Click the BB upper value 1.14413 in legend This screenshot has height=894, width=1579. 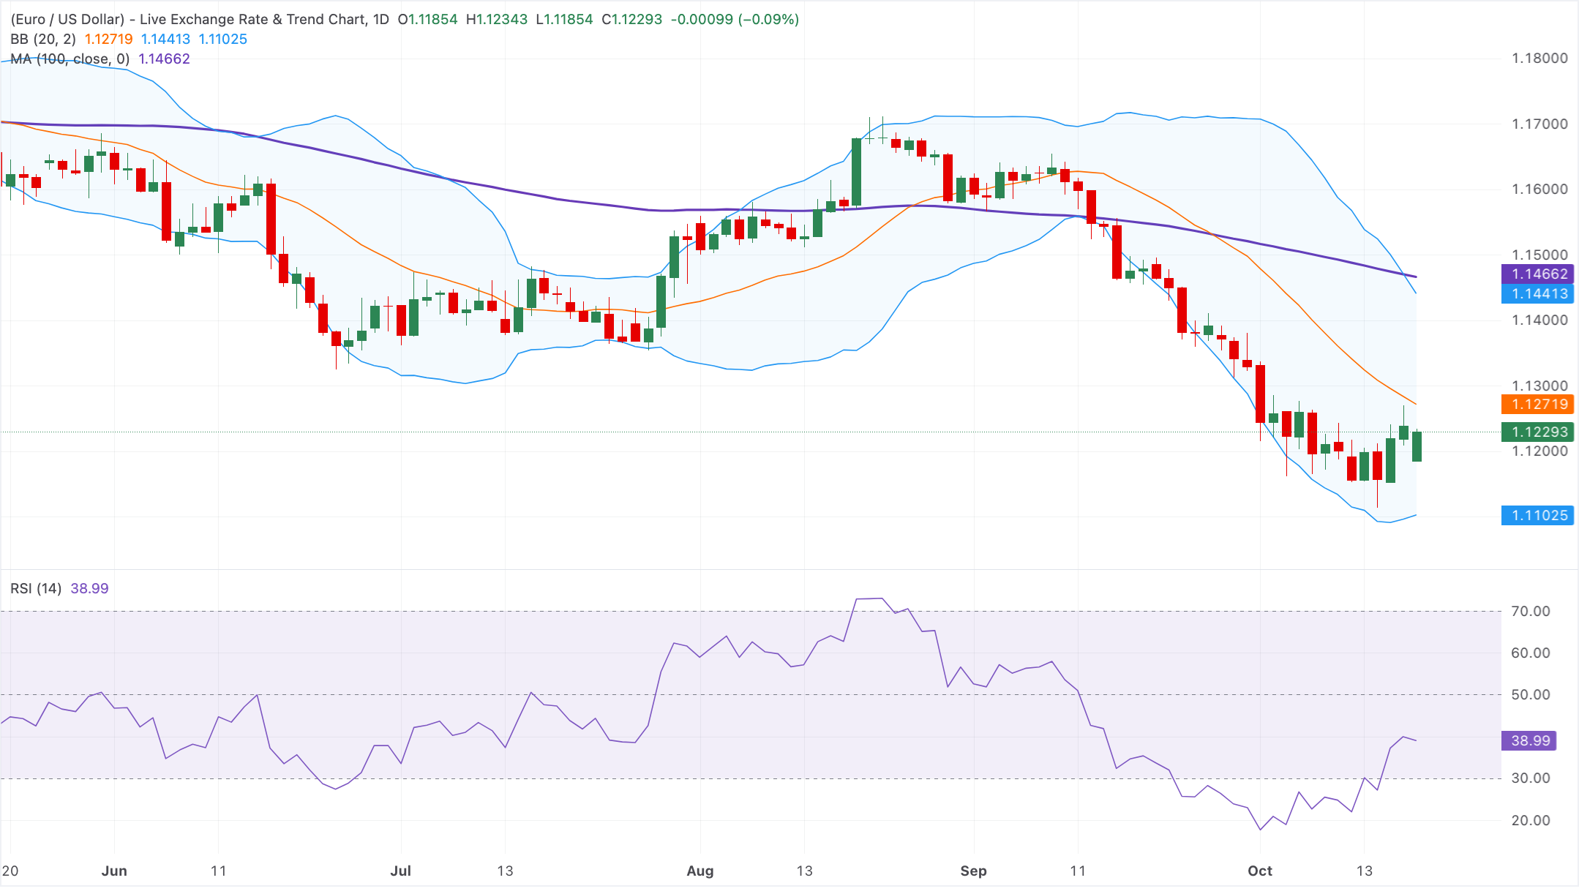click(x=165, y=39)
